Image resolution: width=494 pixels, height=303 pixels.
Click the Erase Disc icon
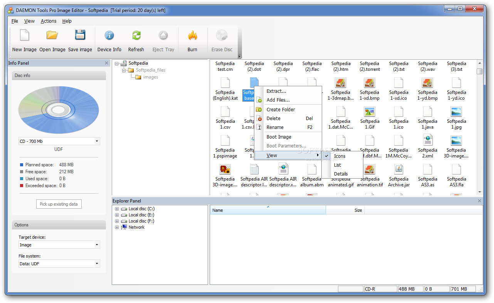click(222, 35)
